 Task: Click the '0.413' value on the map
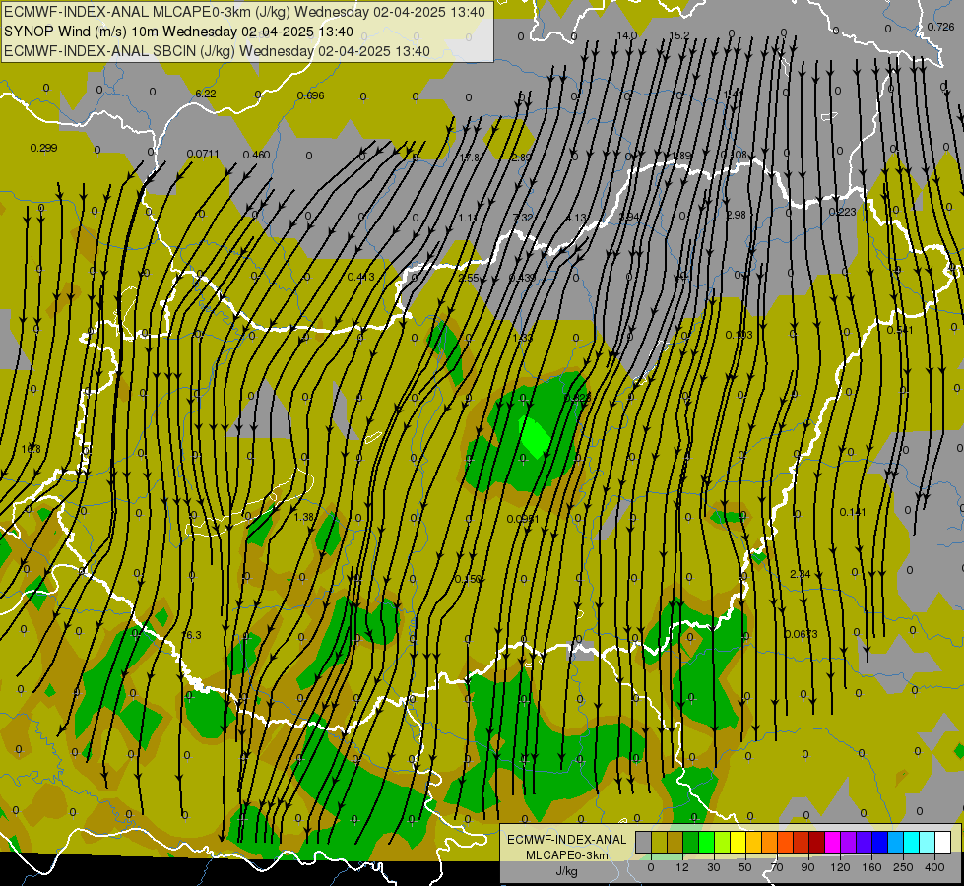pos(361,277)
